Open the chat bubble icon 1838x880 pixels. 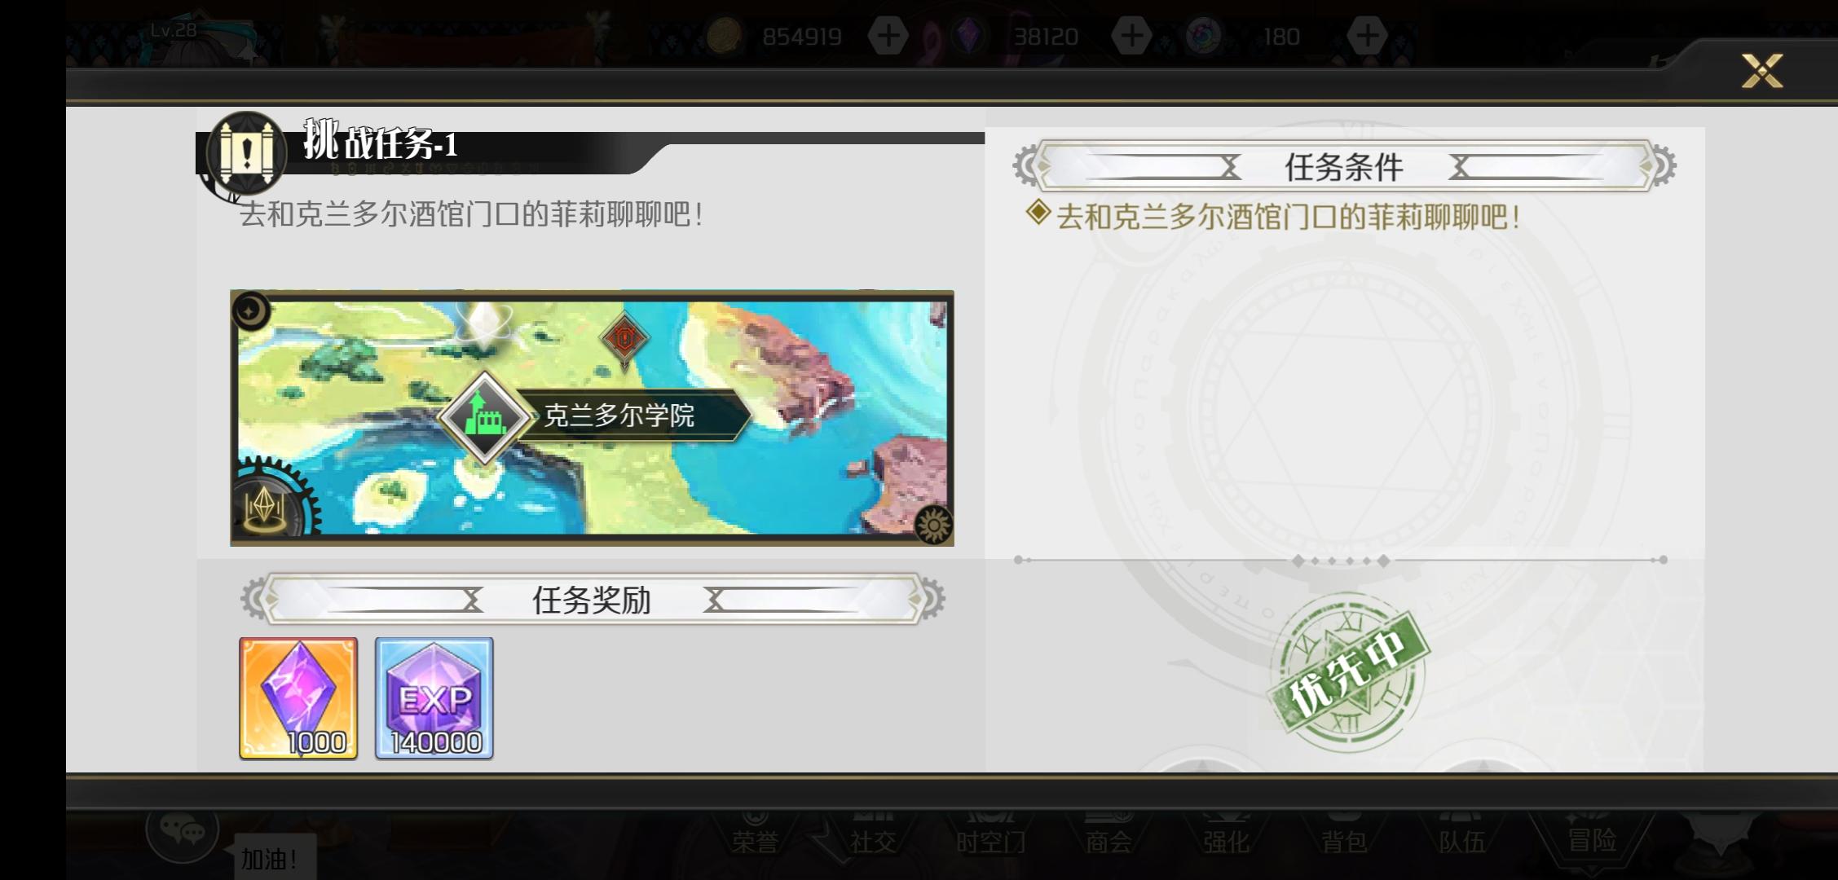tap(183, 831)
